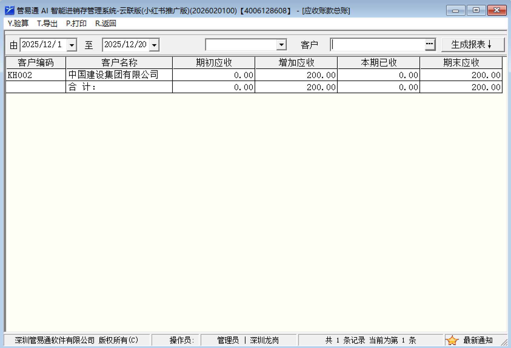The height and width of the screenshot is (348, 511).
Task: Click the 客户名称 column header
Action: pyautogui.click(x=119, y=63)
